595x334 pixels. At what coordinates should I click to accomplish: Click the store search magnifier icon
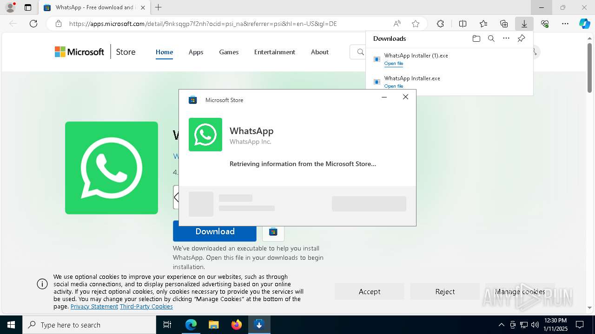click(360, 52)
